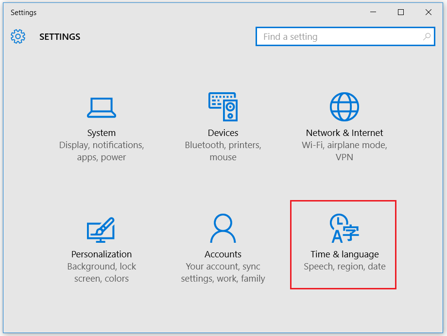Click the search magnifier icon
The height and width of the screenshot is (336, 447).
[427, 36]
